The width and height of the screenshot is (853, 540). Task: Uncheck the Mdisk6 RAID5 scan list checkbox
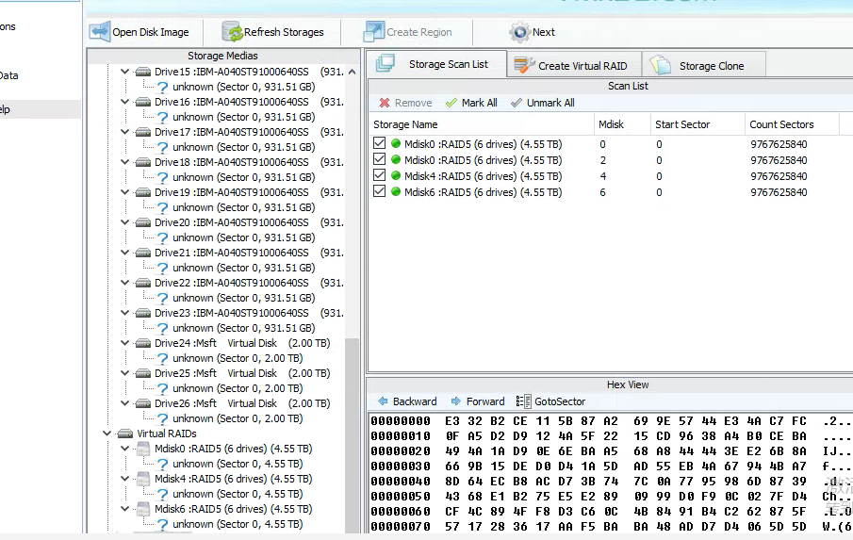coord(380,191)
